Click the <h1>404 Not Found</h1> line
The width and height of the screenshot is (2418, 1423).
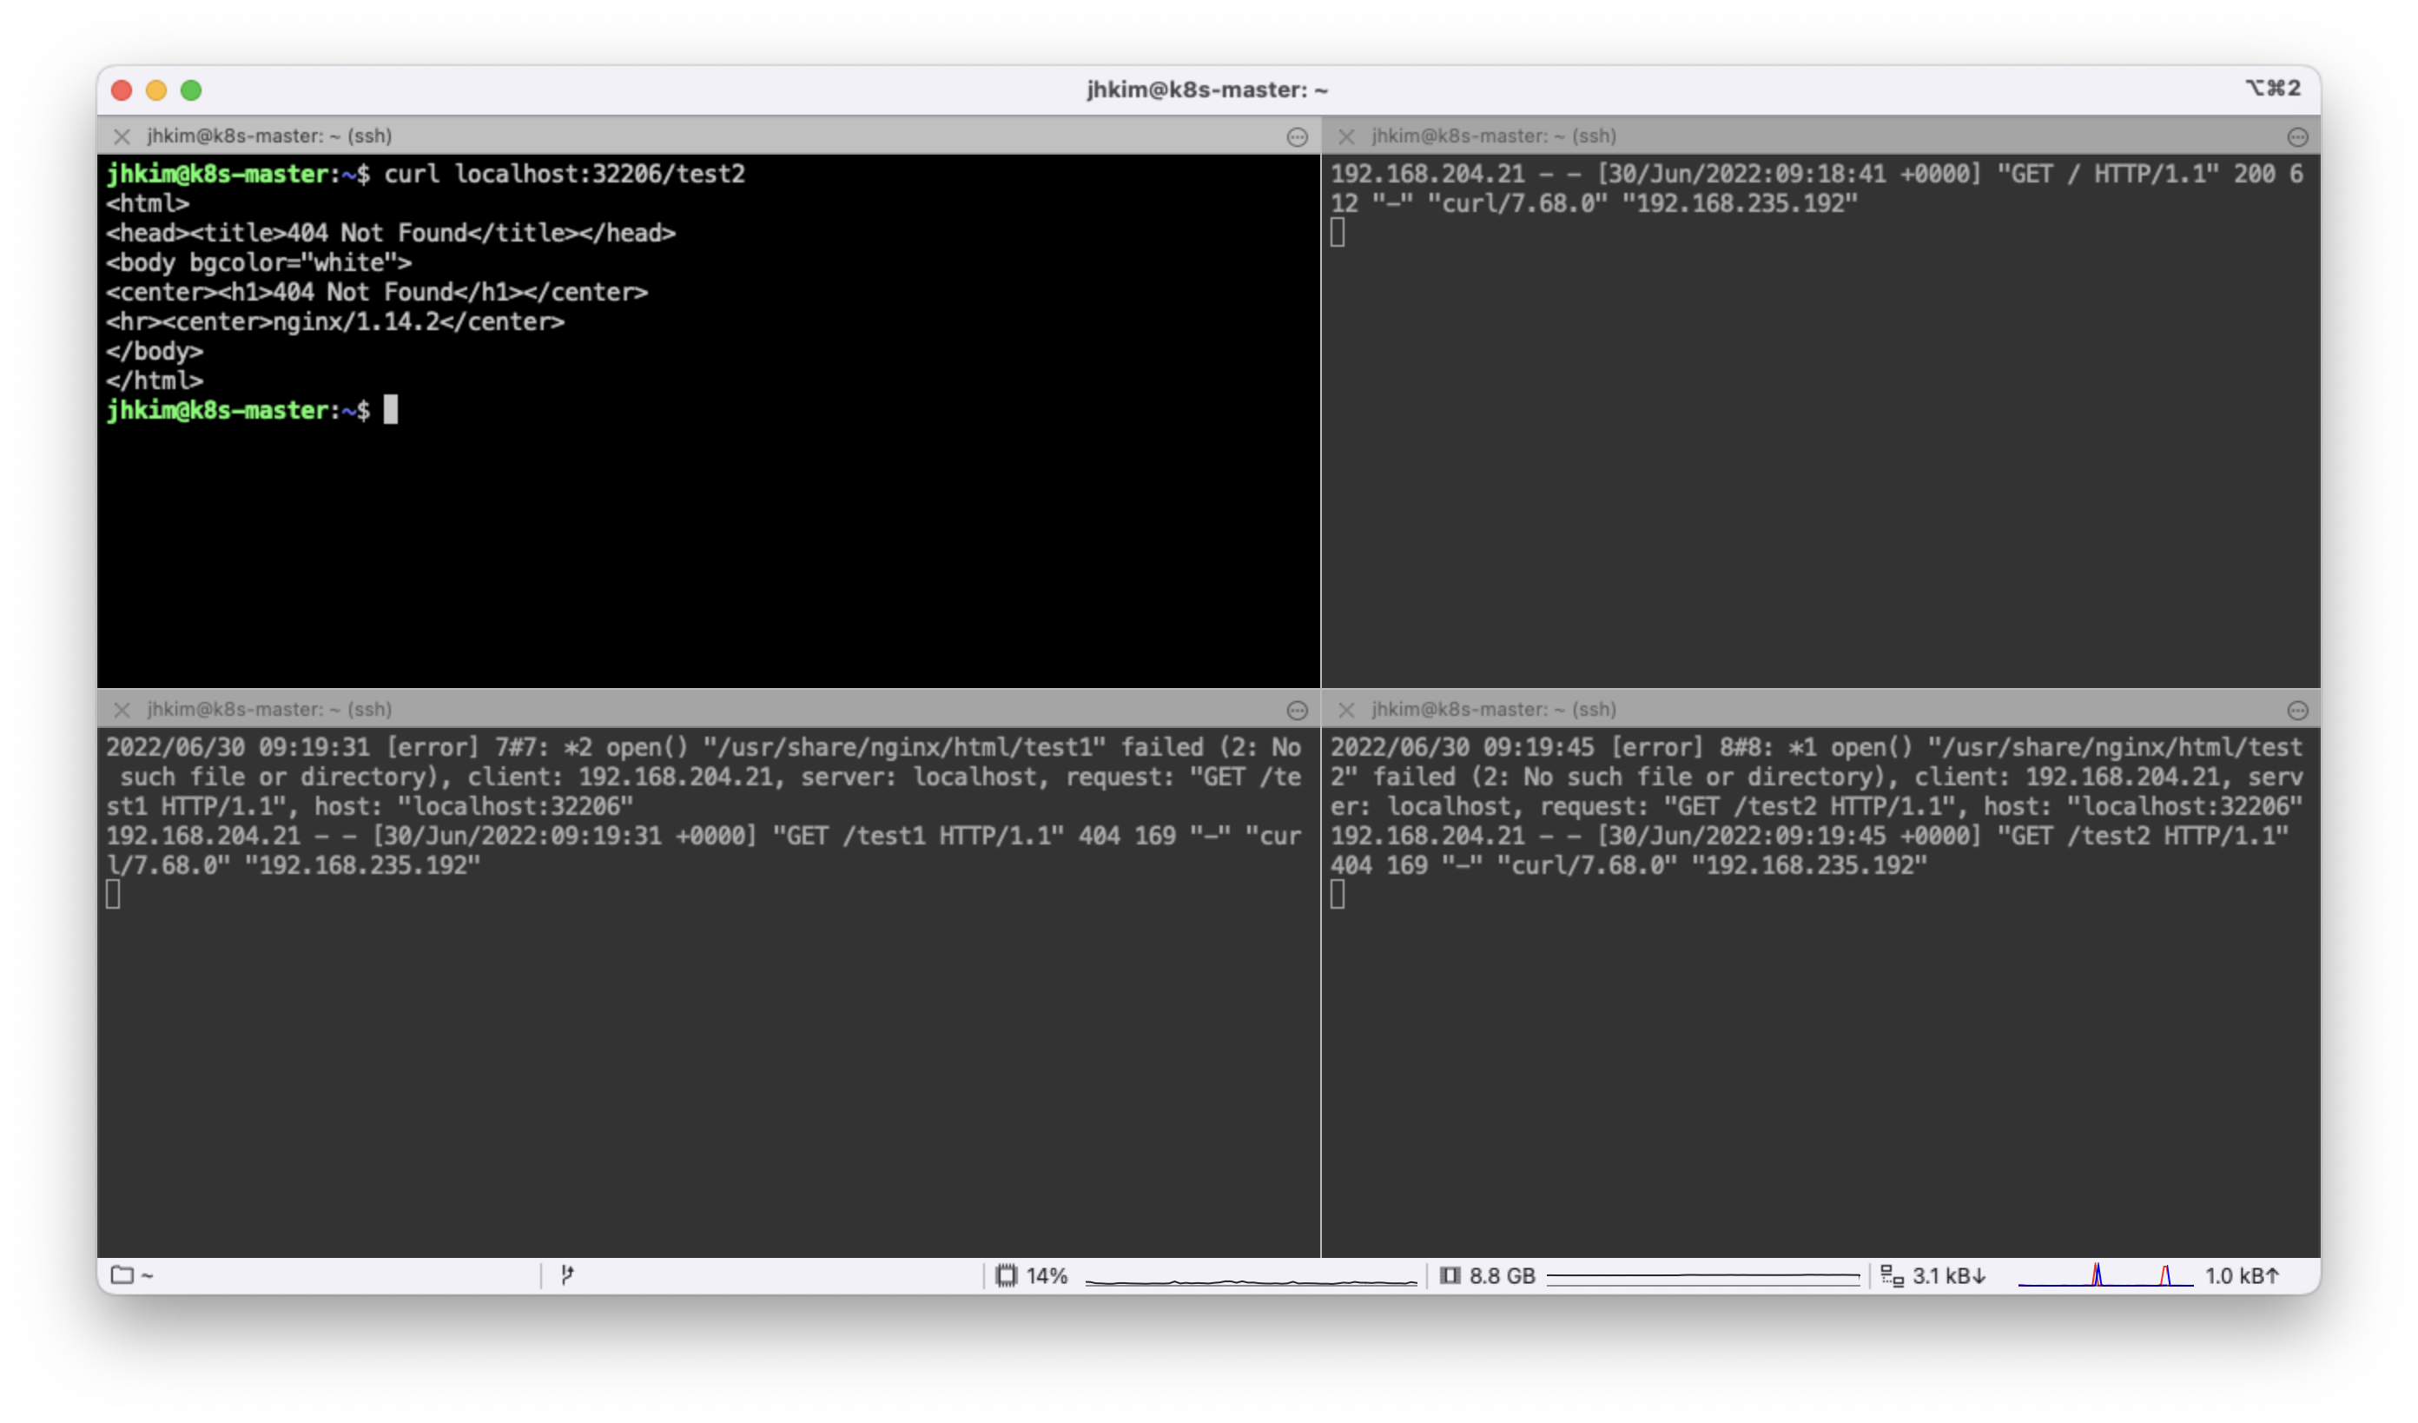(376, 293)
